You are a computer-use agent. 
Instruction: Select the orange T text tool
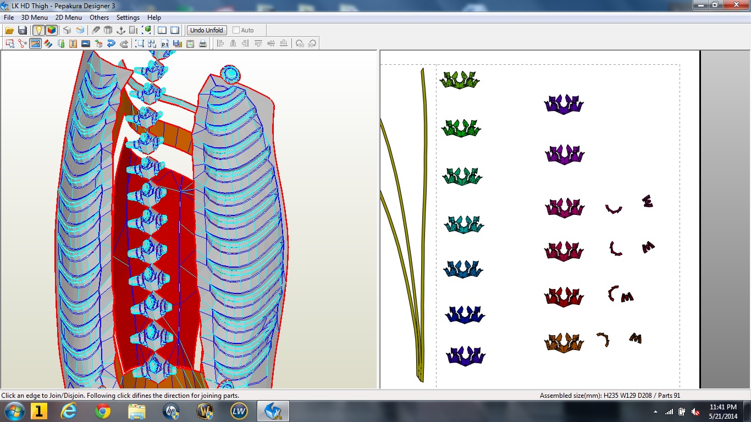coord(73,43)
